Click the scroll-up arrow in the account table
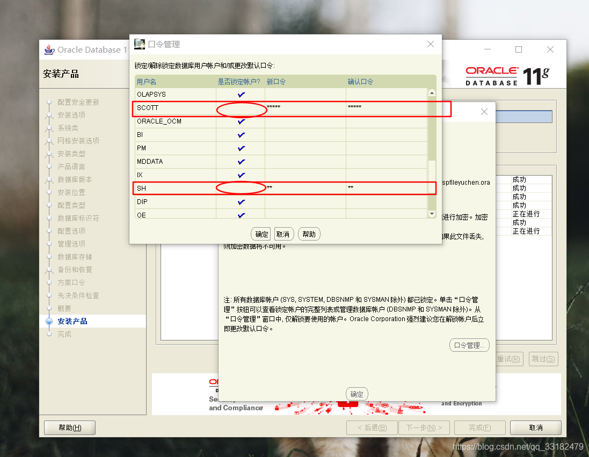Viewport: 589px width, 457px height. (432, 93)
